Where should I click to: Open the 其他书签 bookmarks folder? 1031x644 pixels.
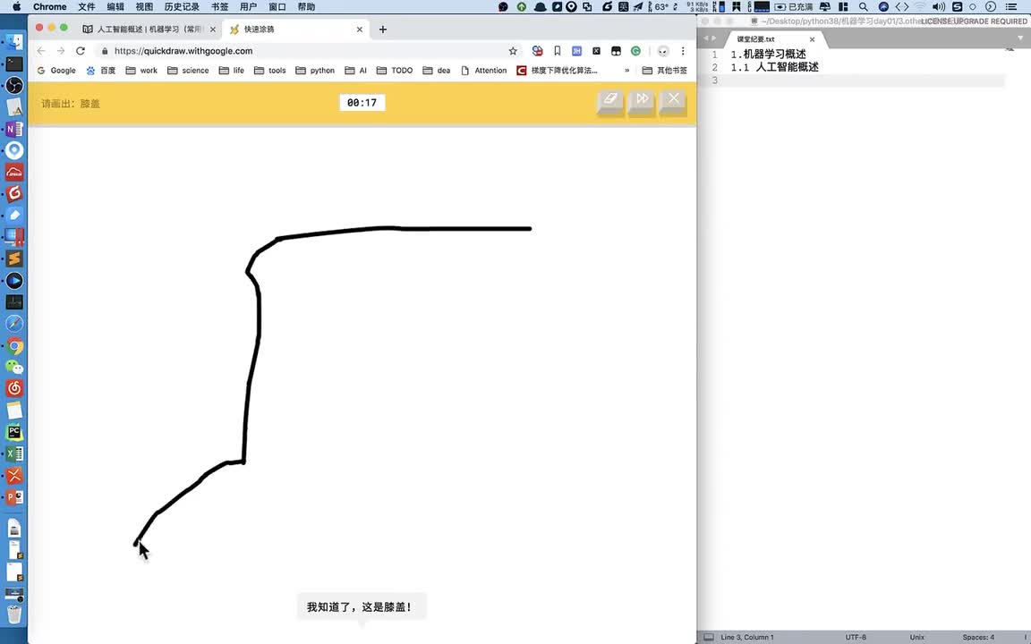click(x=665, y=71)
